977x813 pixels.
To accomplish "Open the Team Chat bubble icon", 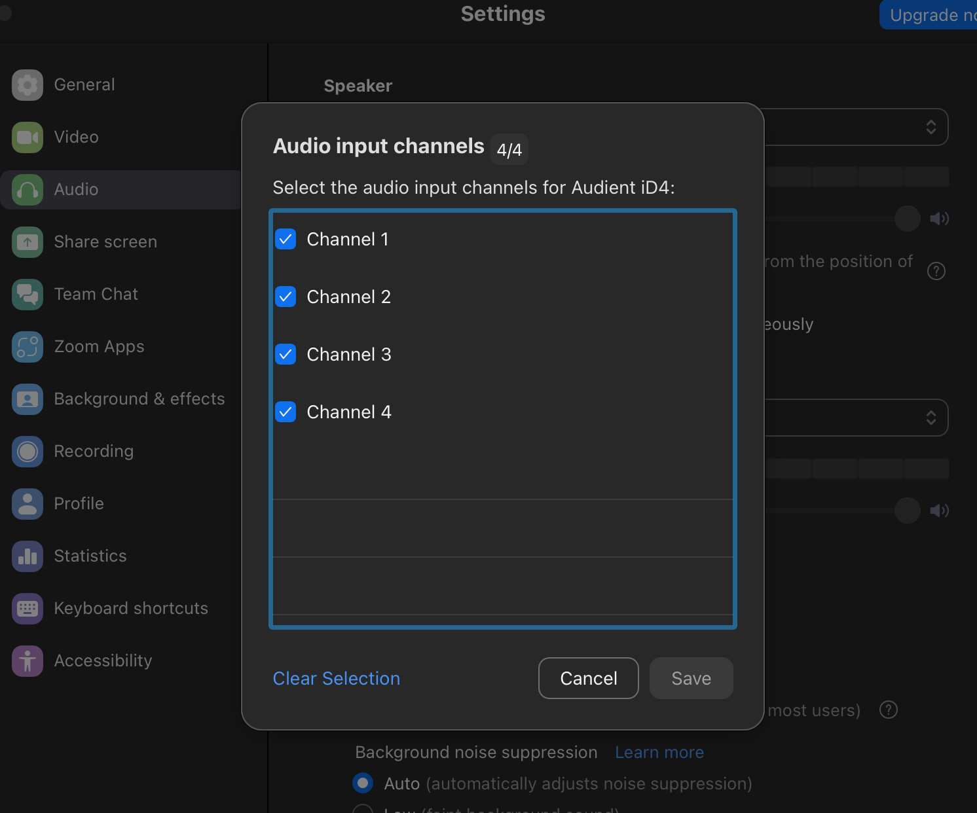I will tap(28, 295).
